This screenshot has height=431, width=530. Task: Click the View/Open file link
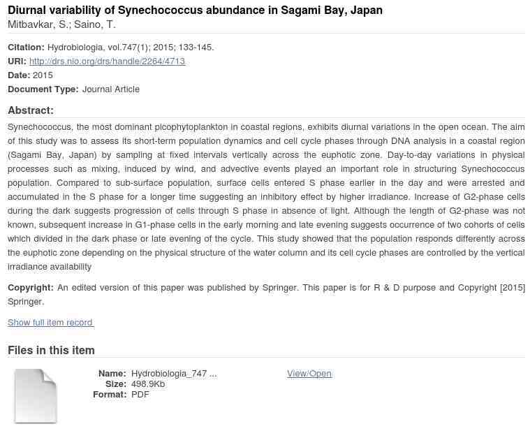pos(309,374)
